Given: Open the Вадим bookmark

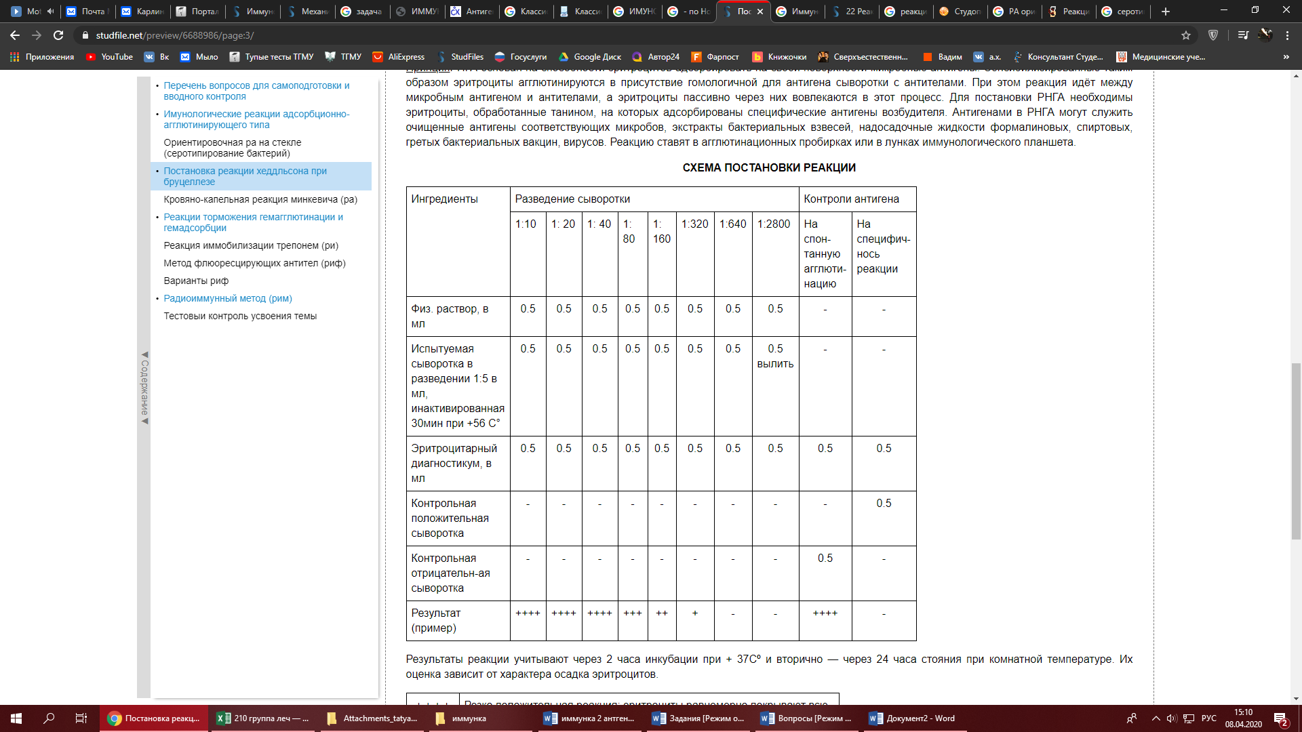Looking at the screenshot, I should click(942, 57).
